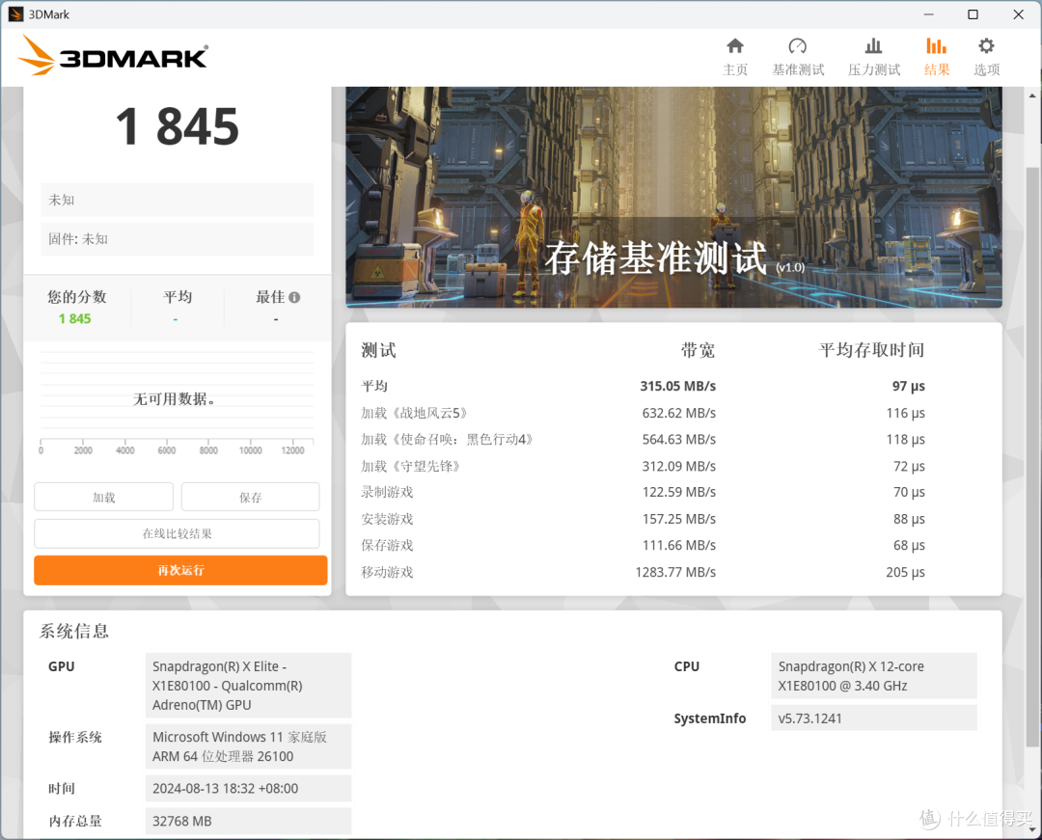This screenshot has height=840, width=1042.
Task: Click the 加载 button
Action: click(x=103, y=498)
